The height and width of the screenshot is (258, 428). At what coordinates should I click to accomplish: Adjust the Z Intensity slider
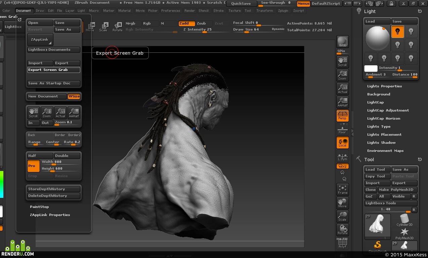pyautogui.click(x=198, y=30)
